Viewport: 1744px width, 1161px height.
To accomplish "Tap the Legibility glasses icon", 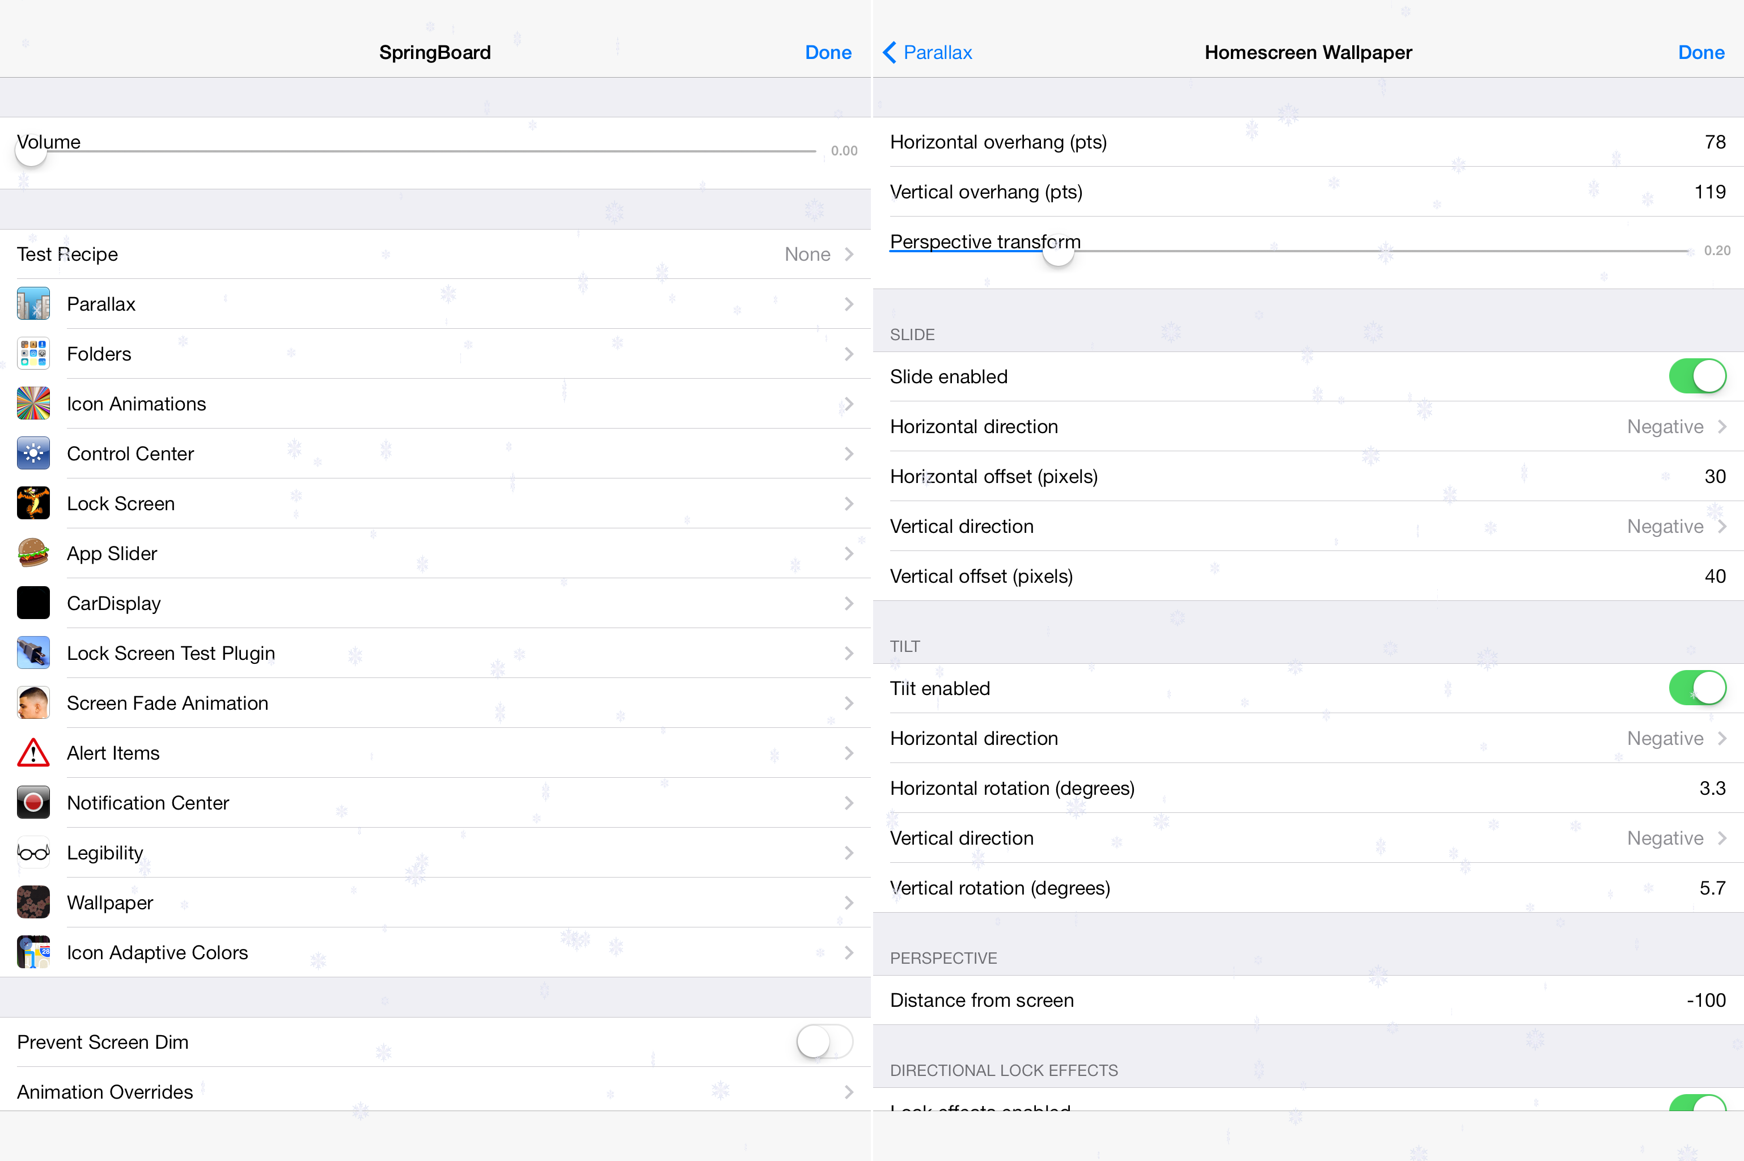I will click(33, 852).
